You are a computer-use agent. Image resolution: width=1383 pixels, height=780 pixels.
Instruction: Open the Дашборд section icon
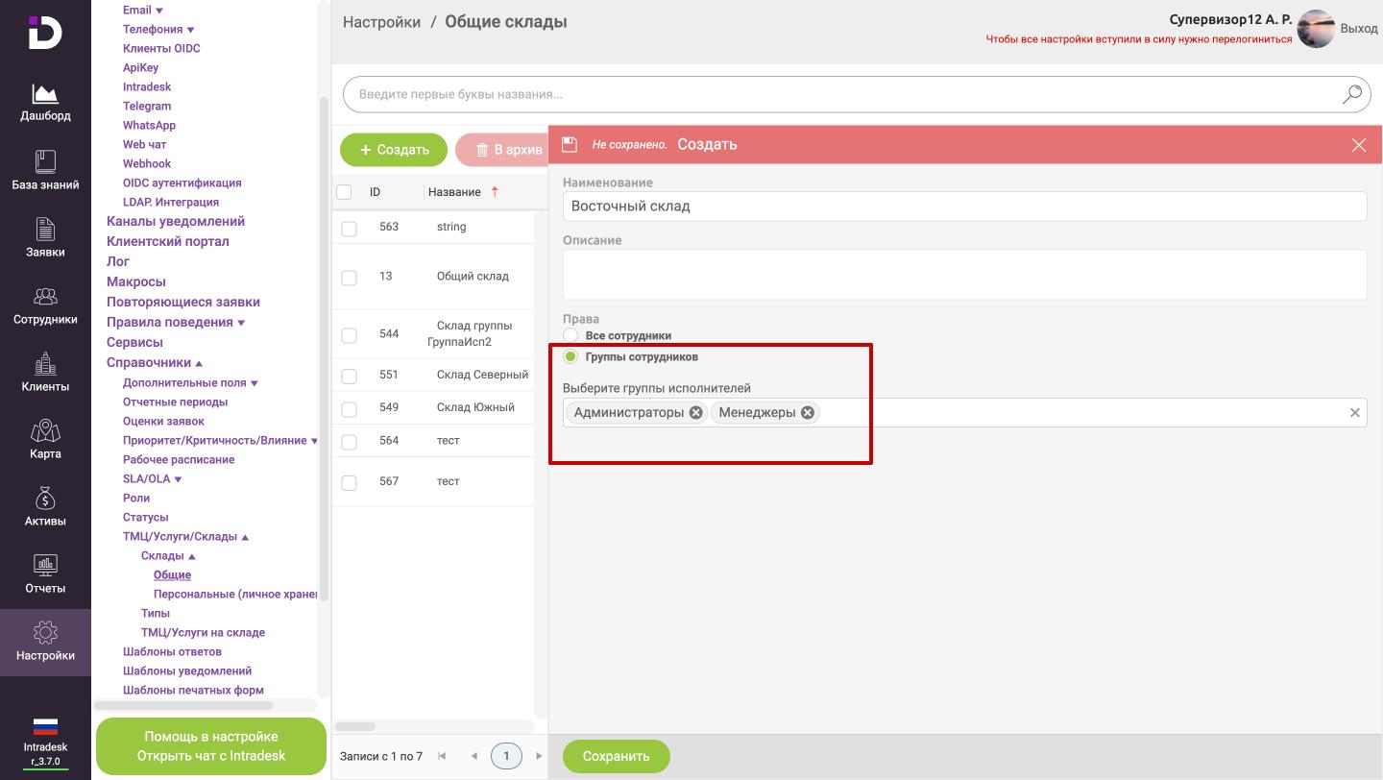tap(45, 94)
